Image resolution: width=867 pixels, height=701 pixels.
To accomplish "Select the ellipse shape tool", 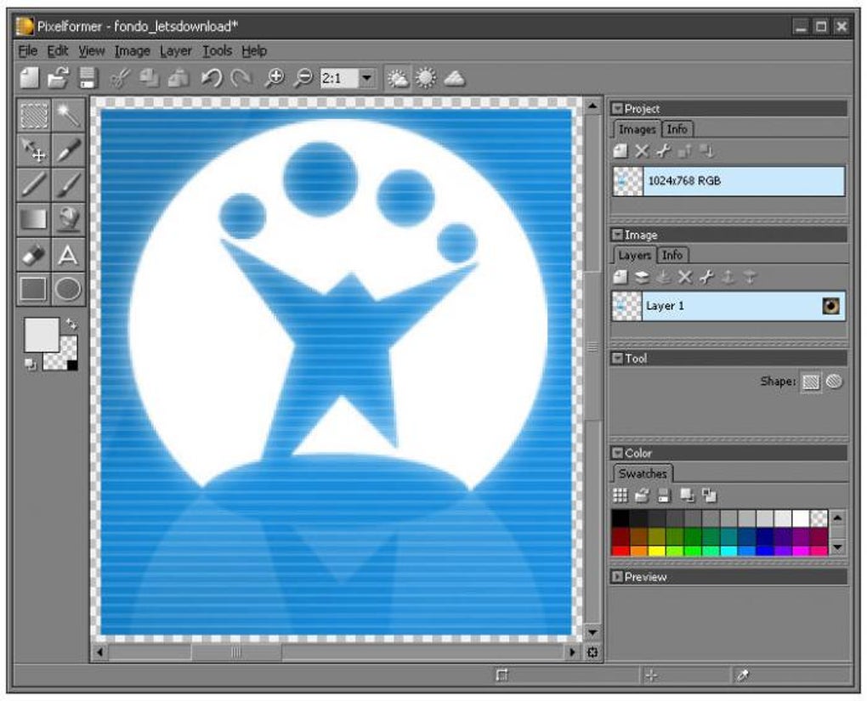I will (68, 289).
